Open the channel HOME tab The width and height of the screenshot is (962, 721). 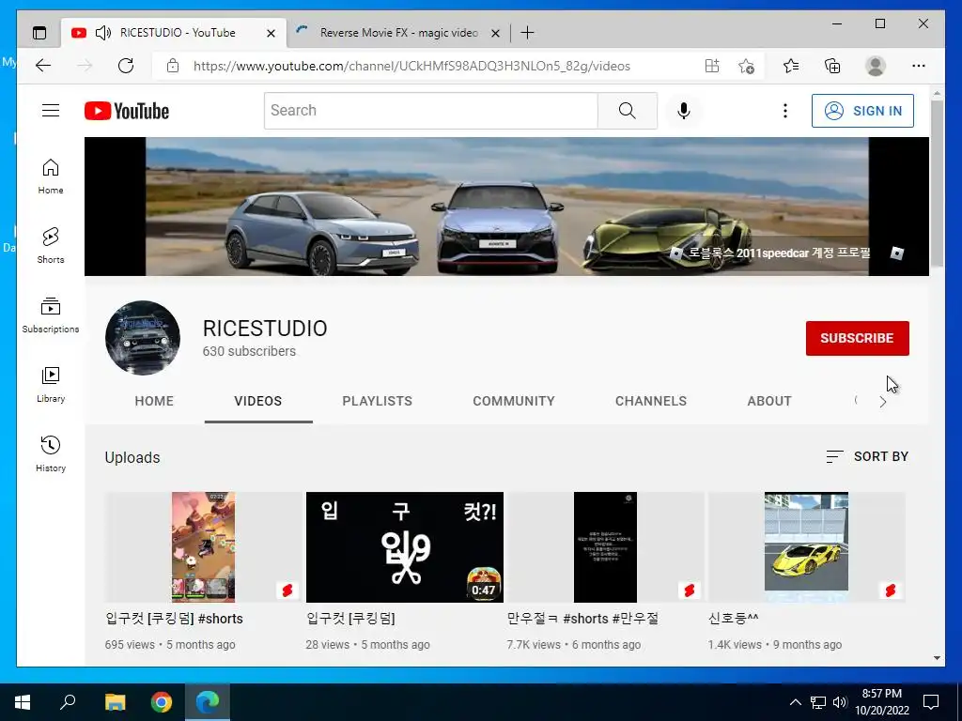point(154,401)
